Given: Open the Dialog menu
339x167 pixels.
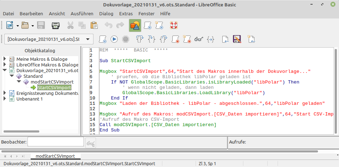Looking at the screenshot, I should tap(106, 14).
